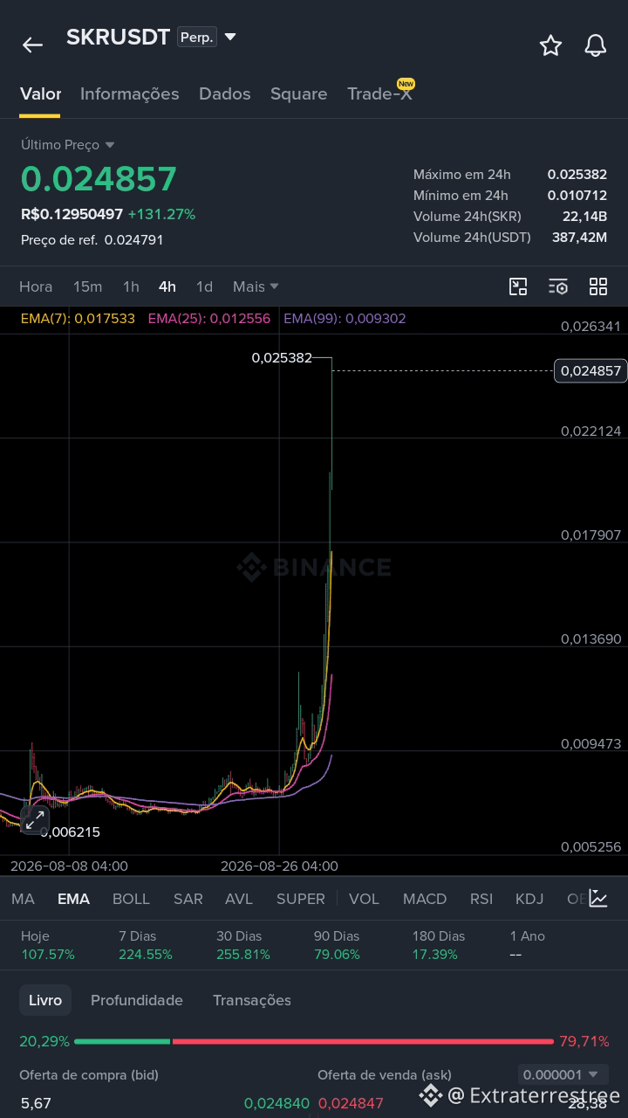Select the 1d timeframe
This screenshot has height=1118, width=628.
click(x=204, y=286)
